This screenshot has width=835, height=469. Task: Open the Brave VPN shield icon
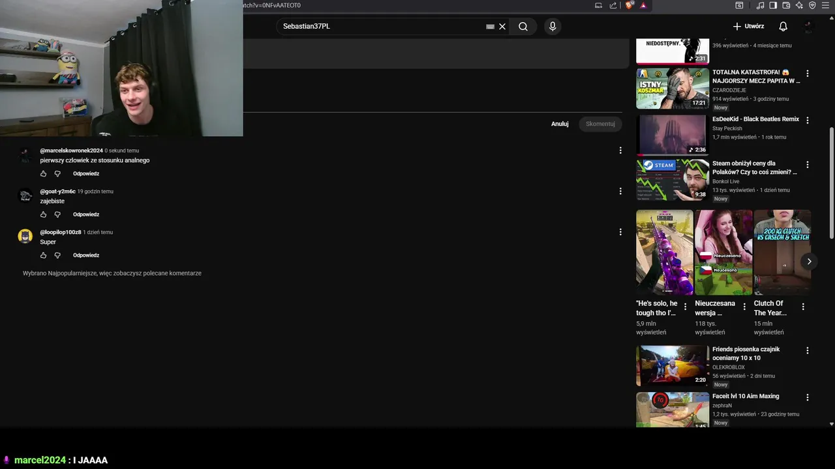[x=812, y=5]
